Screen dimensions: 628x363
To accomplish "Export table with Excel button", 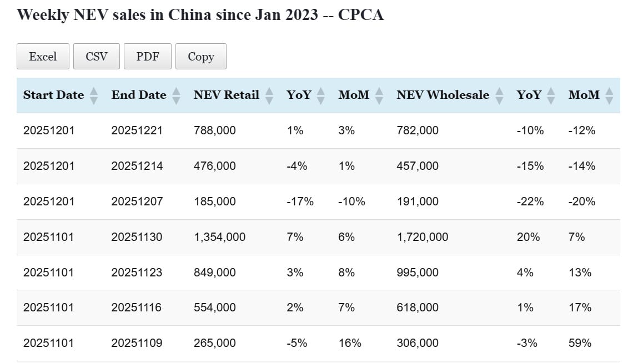I will pyautogui.click(x=43, y=57).
